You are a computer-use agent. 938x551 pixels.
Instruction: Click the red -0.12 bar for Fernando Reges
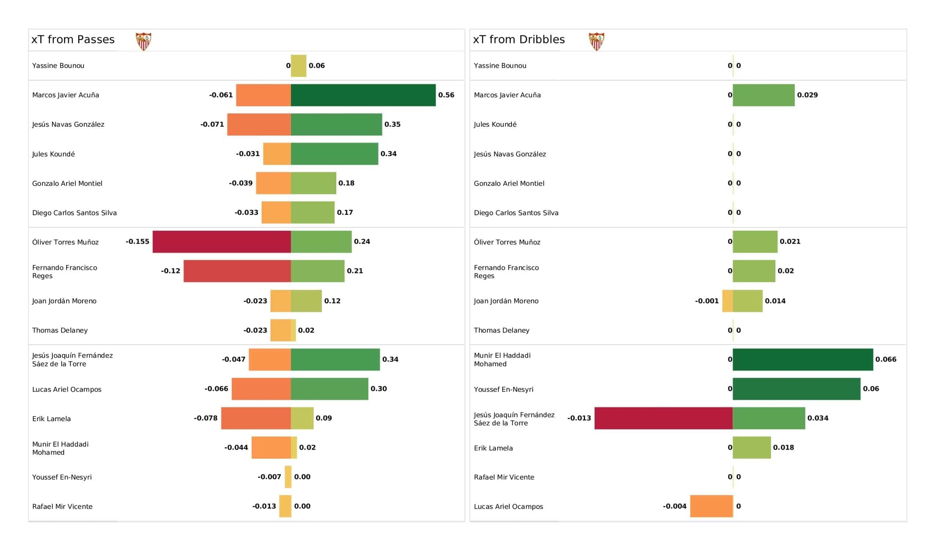pyautogui.click(x=237, y=271)
